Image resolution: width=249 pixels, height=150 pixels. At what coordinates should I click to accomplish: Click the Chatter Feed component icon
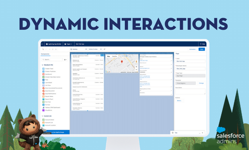coord(43,69)
